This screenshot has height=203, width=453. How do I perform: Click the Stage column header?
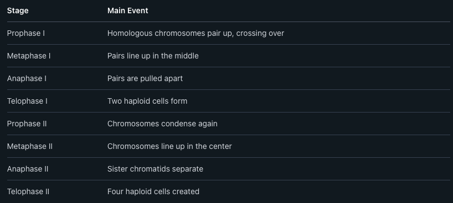pyautogui.click(x=18, y=10)
